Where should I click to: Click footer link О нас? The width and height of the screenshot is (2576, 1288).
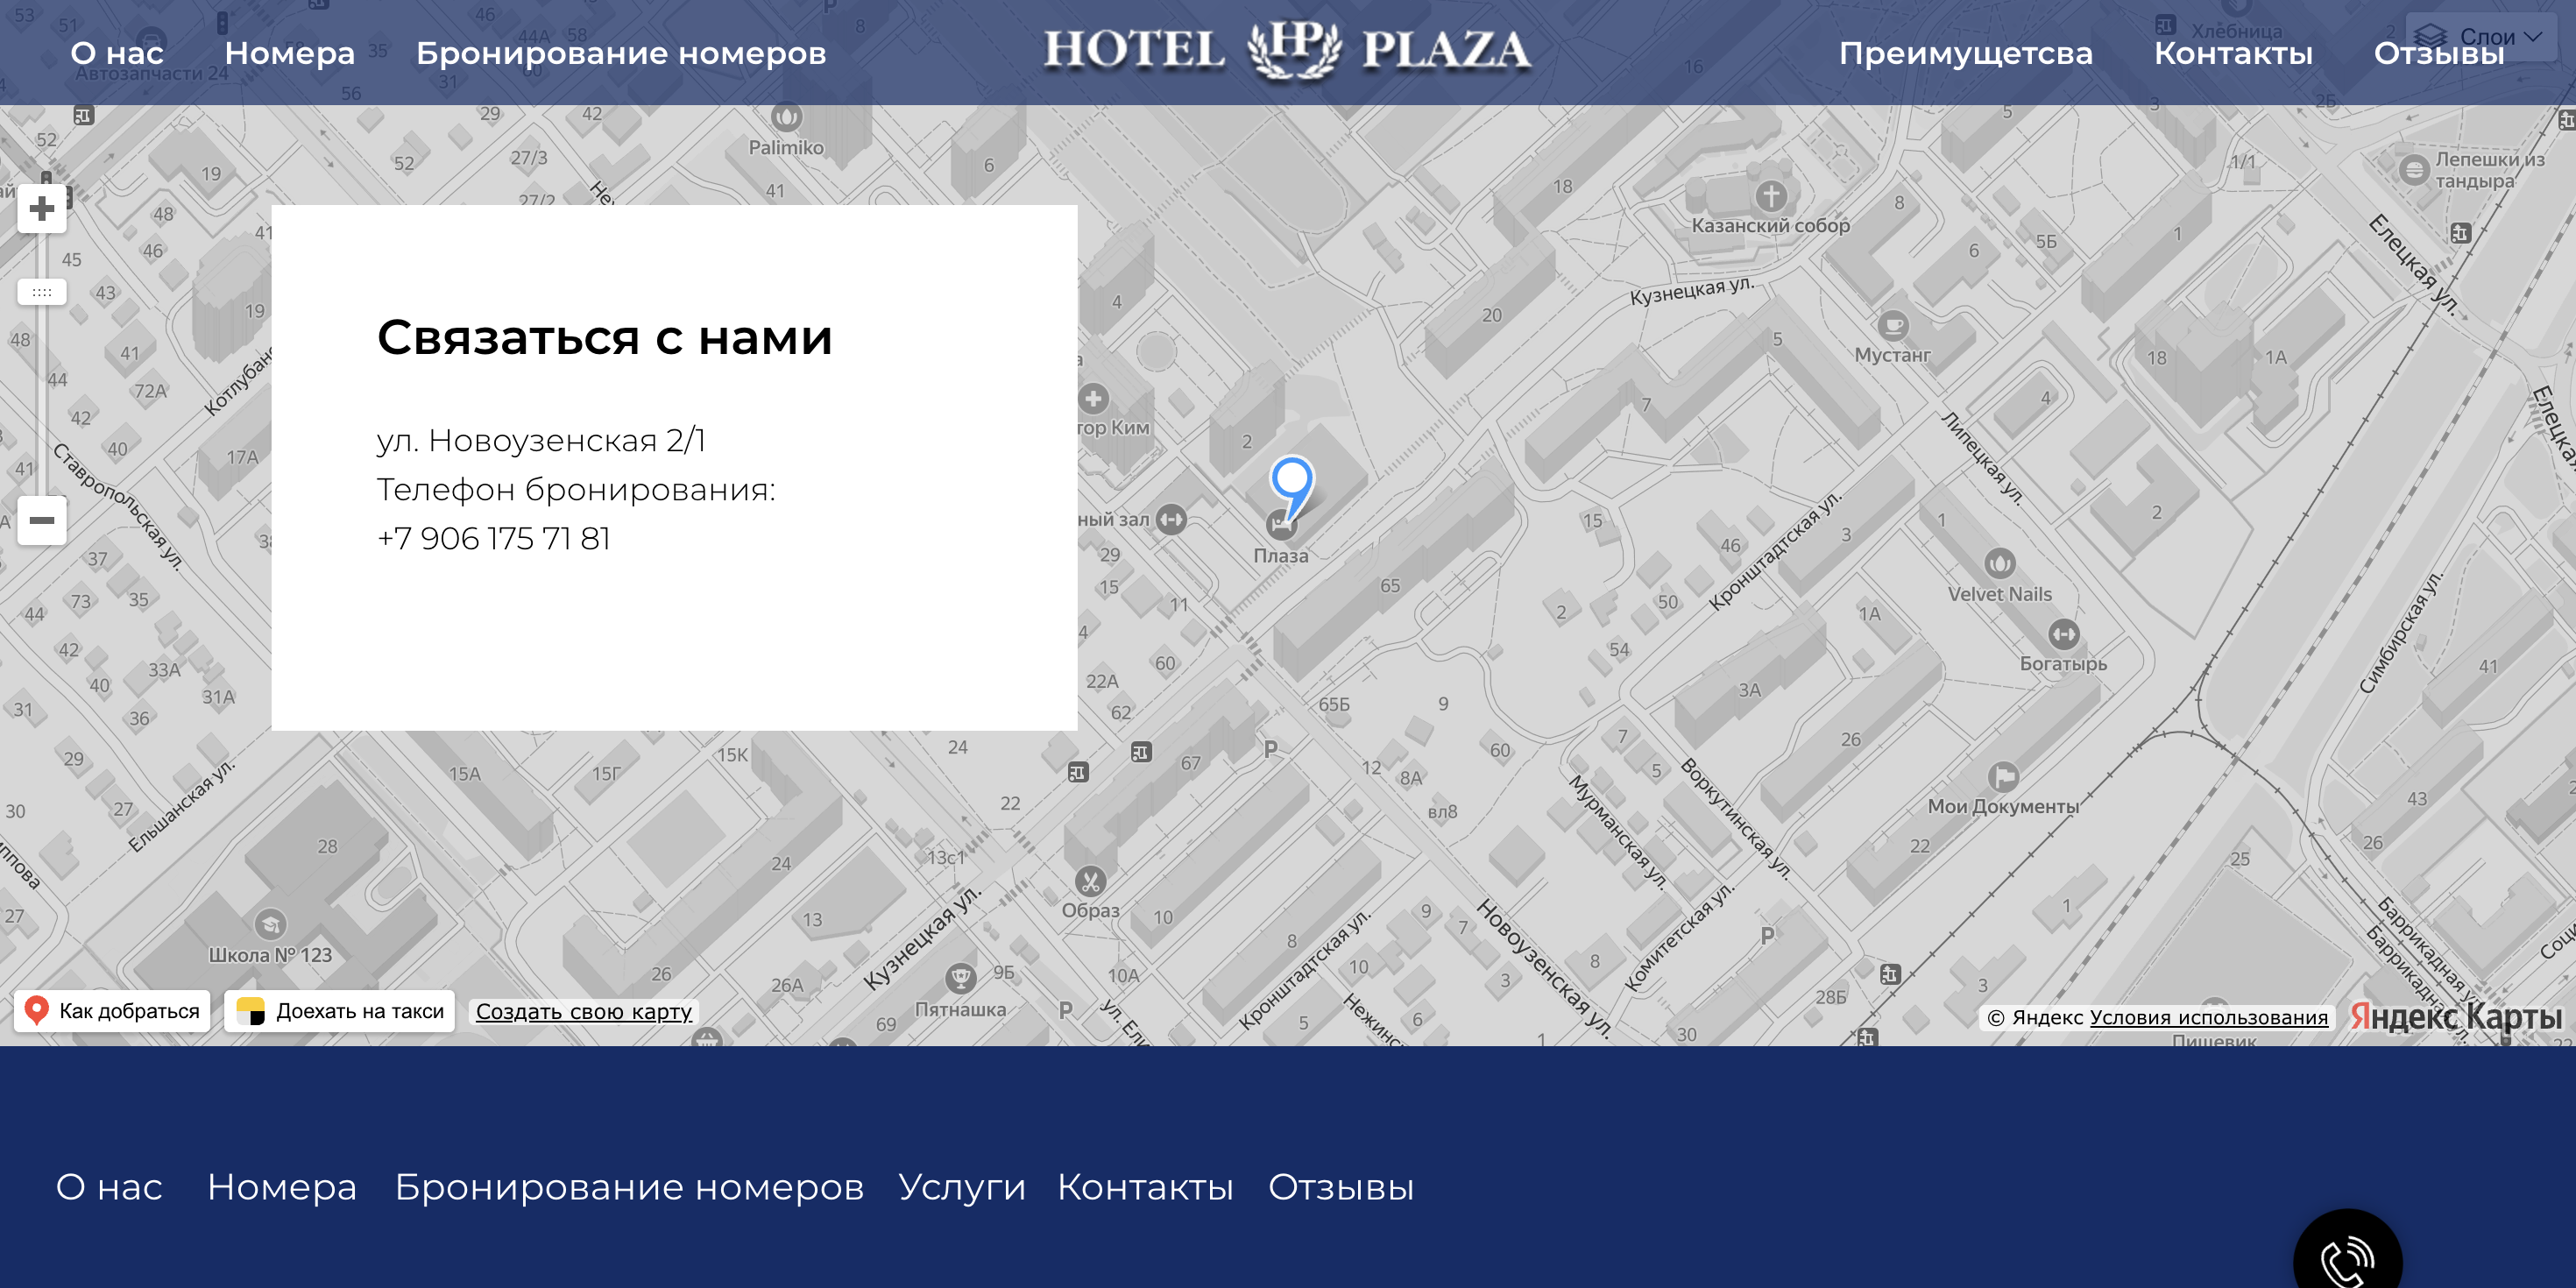pyautogui.click(x=109, y=1187)
